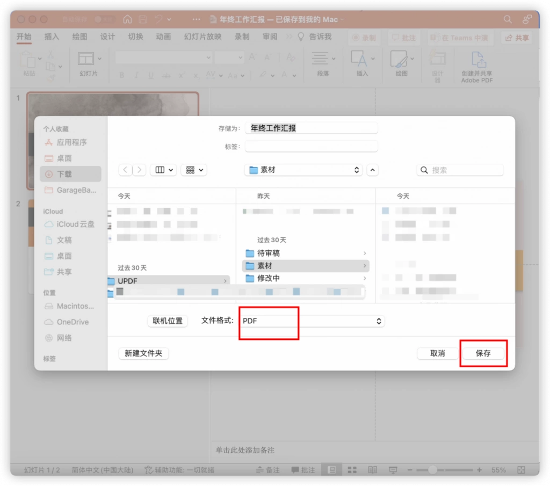
Task: Open the 幻灯片放映 ribbon tab
Action: (x=202, y=37)
